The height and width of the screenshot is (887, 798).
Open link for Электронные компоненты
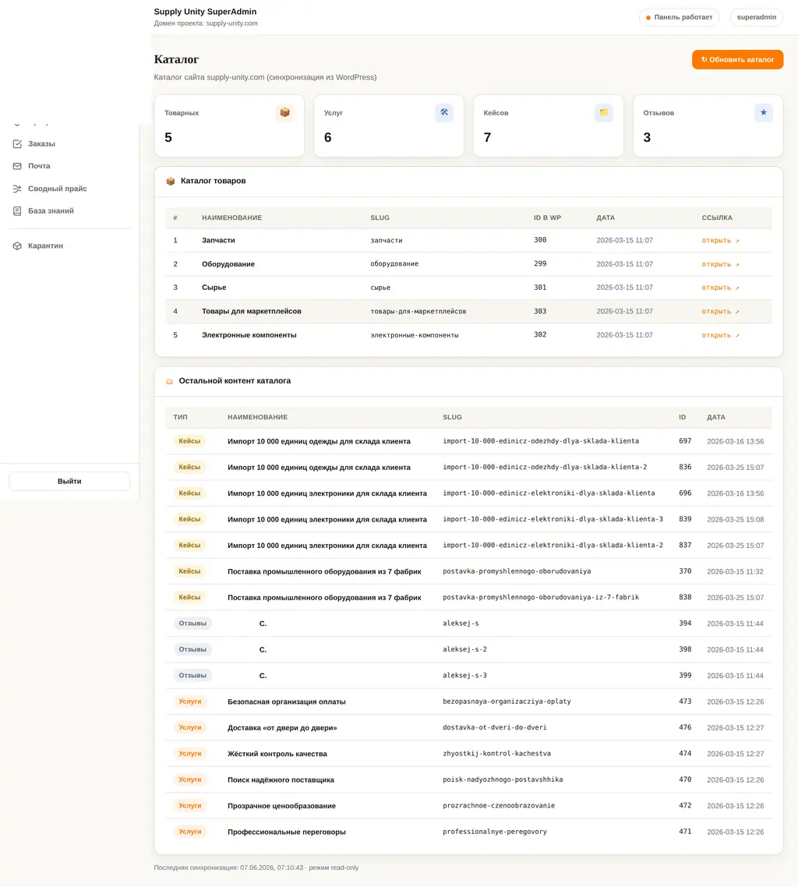(720, 335)
